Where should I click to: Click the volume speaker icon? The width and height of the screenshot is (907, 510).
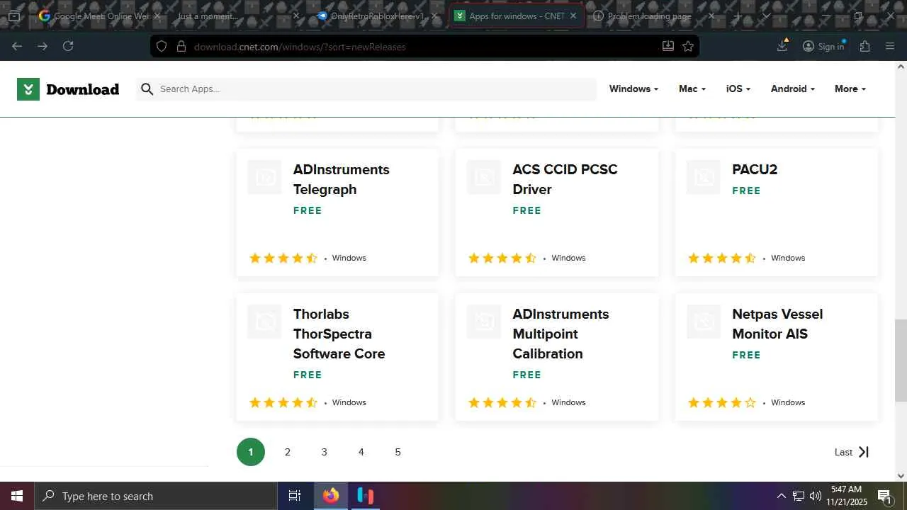click(816, 496)
